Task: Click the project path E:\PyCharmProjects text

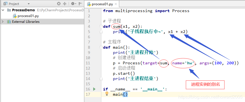Action: tap(60, 10)
